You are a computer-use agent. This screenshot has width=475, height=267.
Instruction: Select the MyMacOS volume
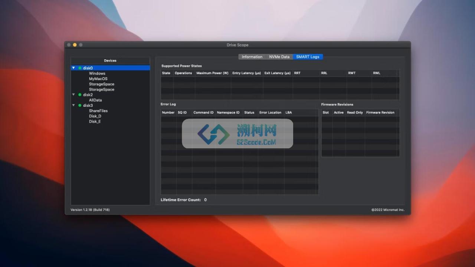(x=98, y=79)
